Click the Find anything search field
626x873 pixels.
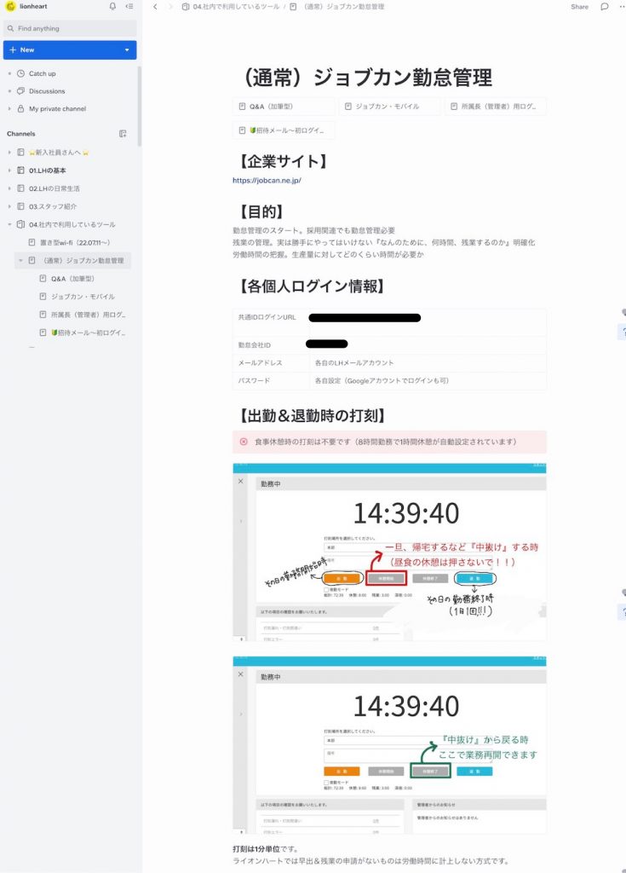point(70,28)
